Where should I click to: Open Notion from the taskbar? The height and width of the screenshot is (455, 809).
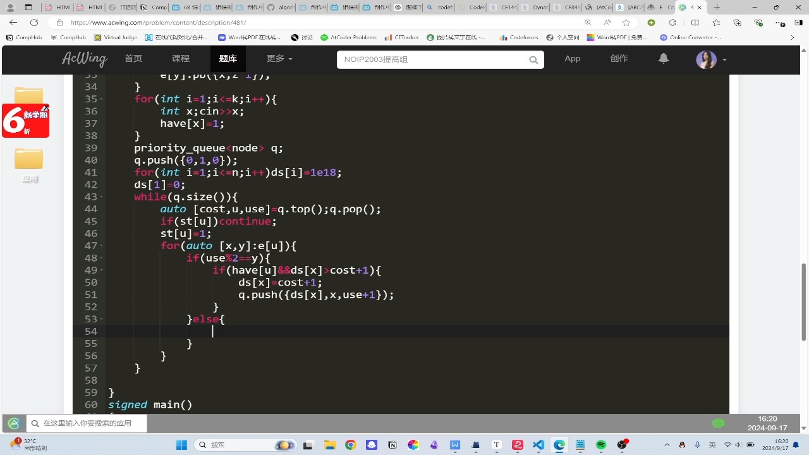click(x=392, y=445)
